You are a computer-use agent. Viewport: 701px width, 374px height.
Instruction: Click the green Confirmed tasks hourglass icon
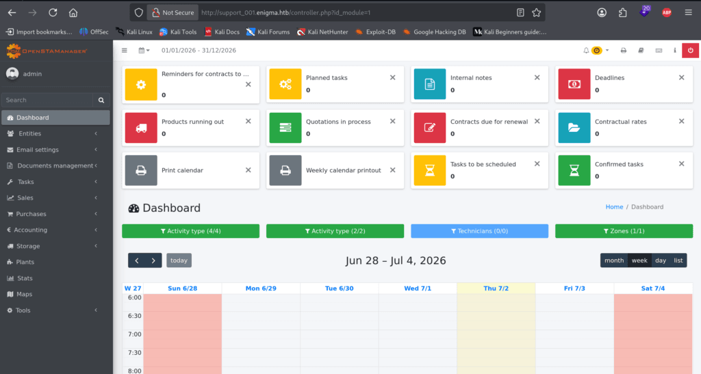tap(574, 170)
